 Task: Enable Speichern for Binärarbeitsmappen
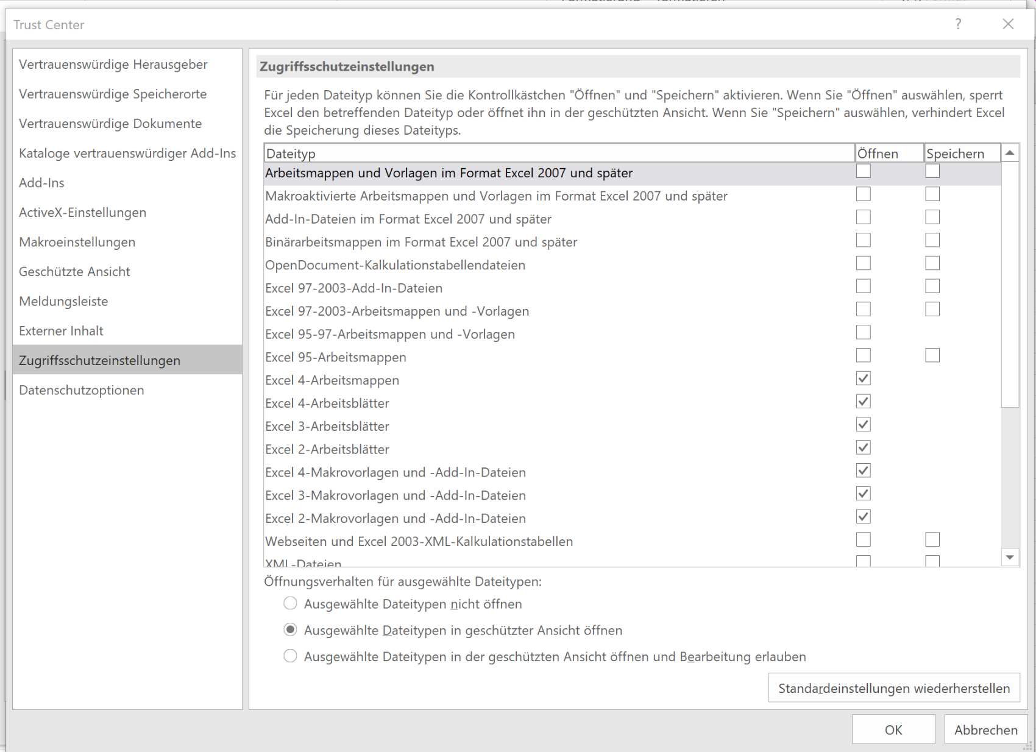coord(932,240)
